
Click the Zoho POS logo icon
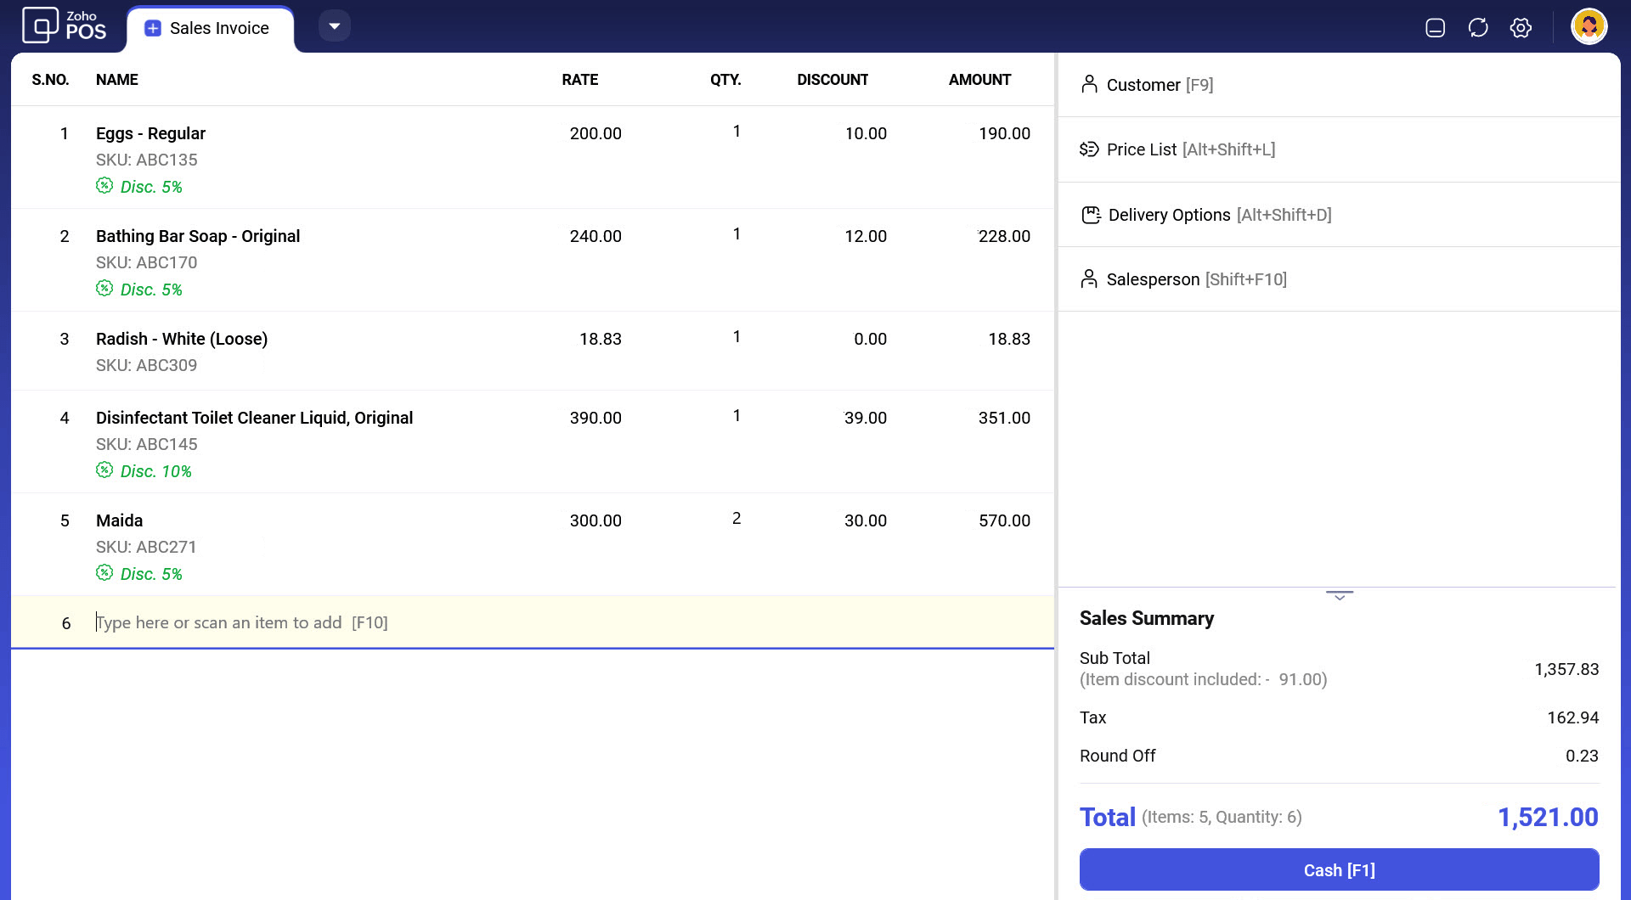click(x=40, y=25)
